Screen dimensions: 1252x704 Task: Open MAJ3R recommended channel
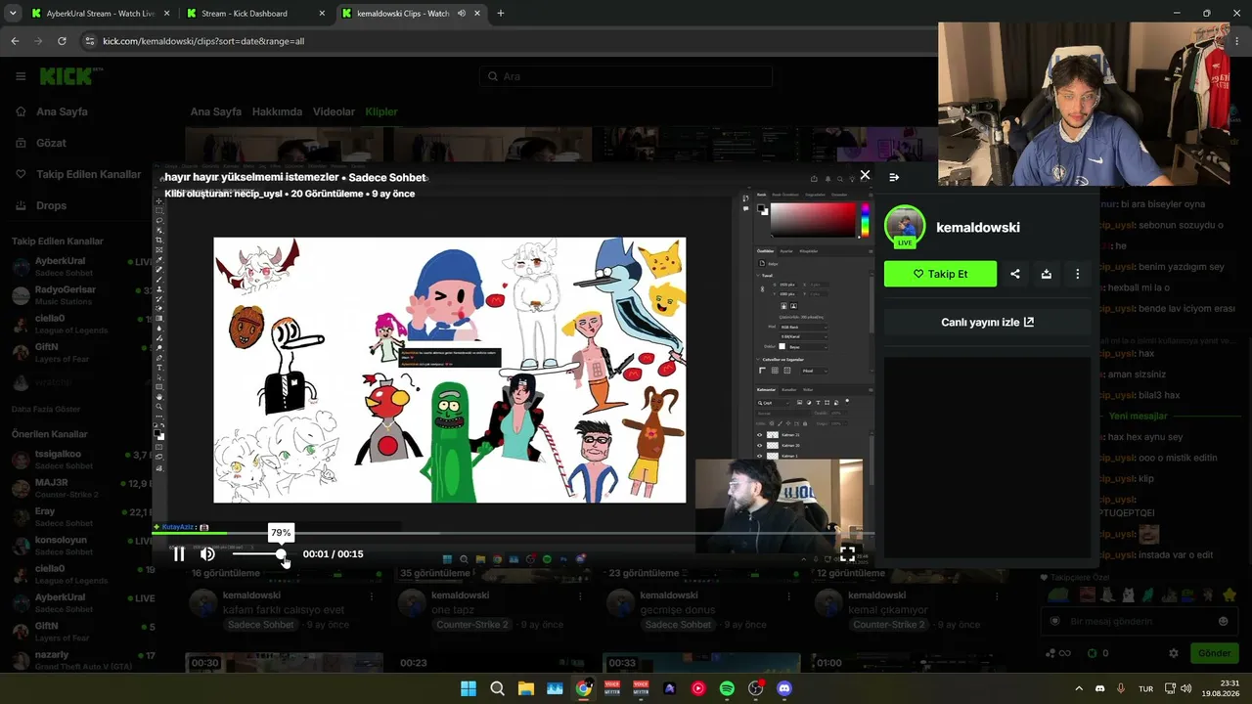coord(83,488)
